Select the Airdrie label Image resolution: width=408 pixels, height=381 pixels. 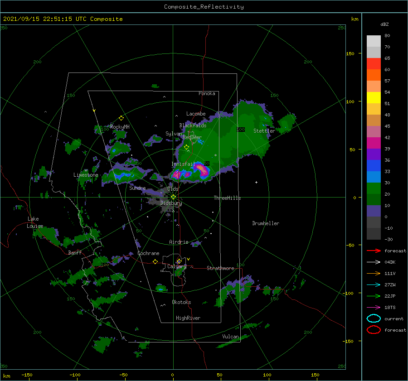[179, 242]
